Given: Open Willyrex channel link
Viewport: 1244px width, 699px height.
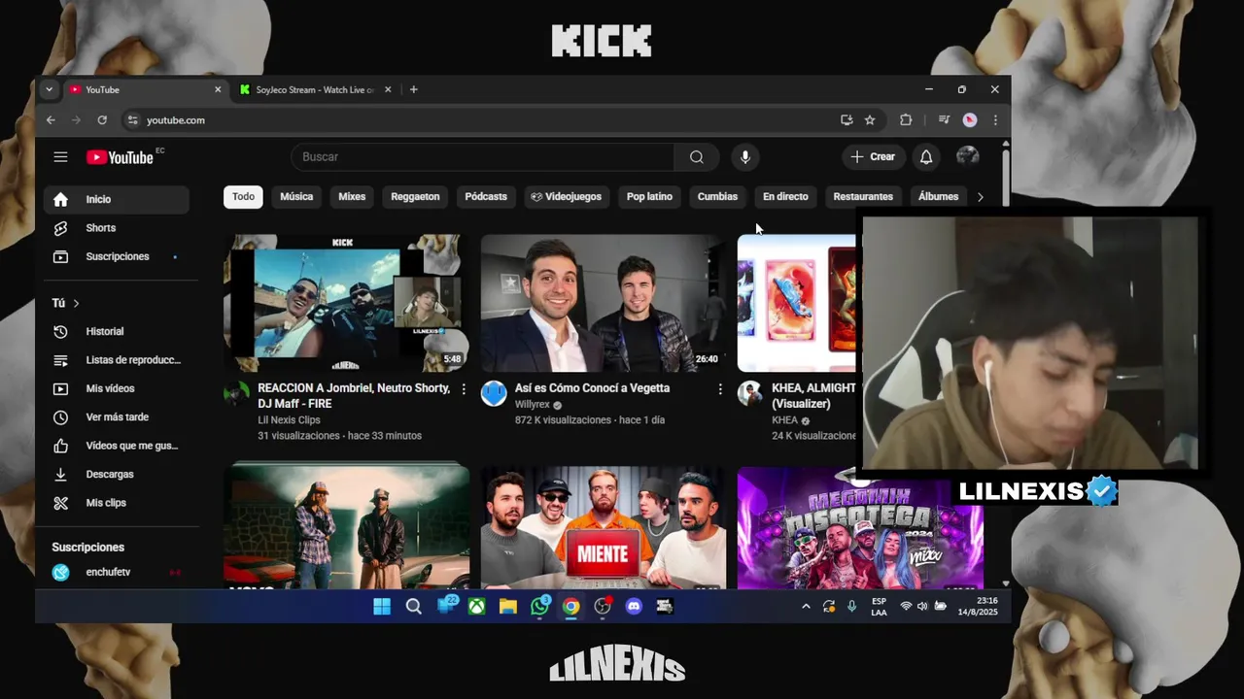Looking at the screenshot, I should 532,405.
